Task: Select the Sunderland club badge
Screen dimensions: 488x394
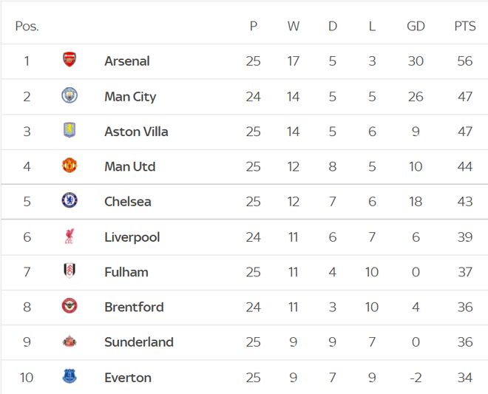Action: [70, 342]
